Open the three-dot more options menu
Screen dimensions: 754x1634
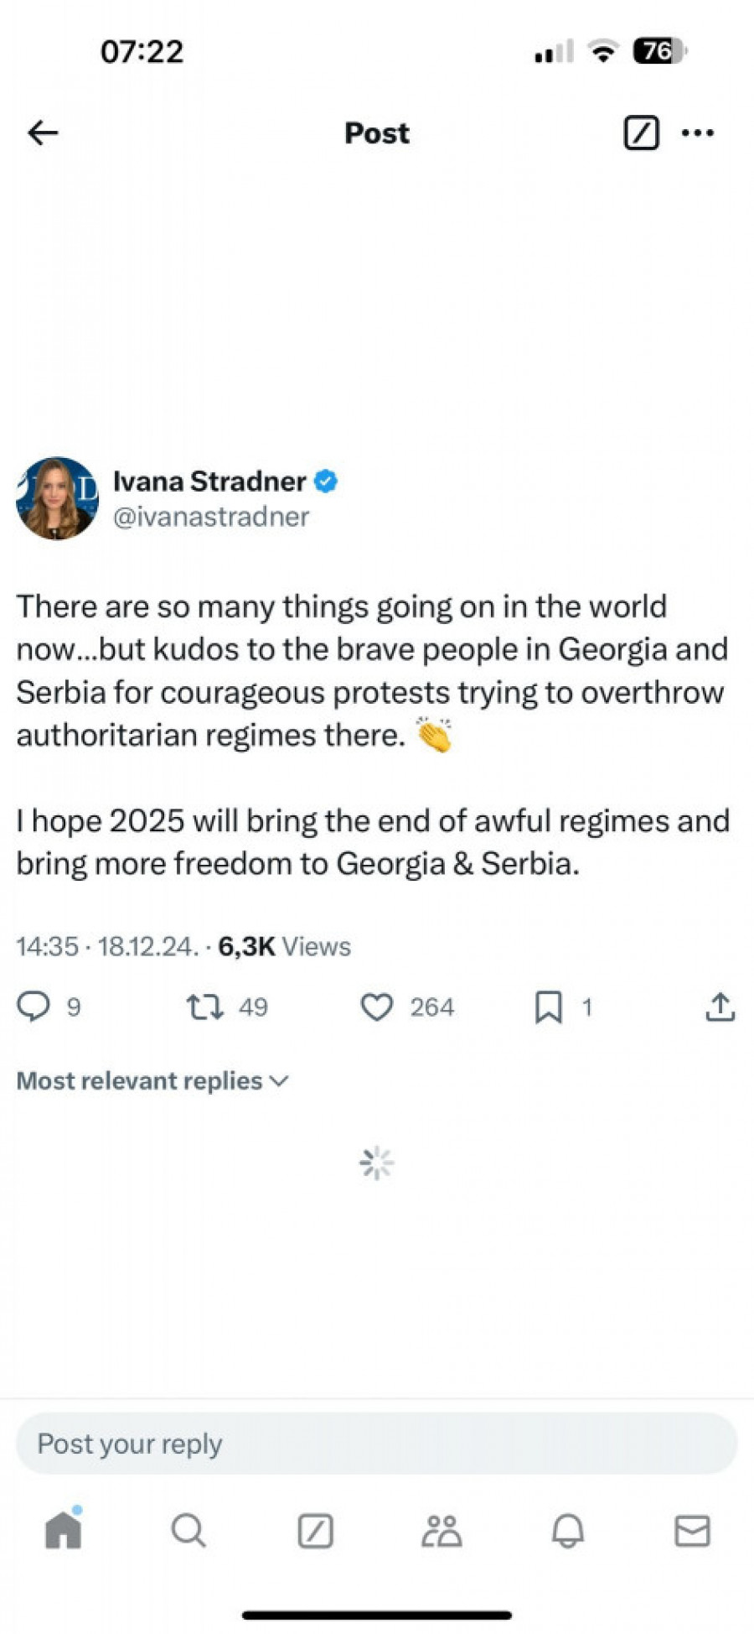tap(698, 133)
